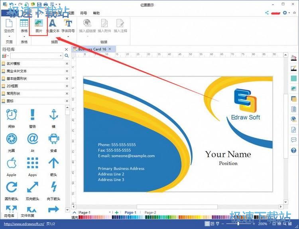Viewport: 299px width, 229px height.
Task: Open the Symbols (符号) ribbon tab
Action: pyautogui.click(x=83, y=13)
